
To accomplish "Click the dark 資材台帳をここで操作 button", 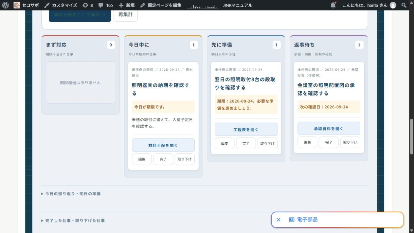I will (x=80, y=15).
